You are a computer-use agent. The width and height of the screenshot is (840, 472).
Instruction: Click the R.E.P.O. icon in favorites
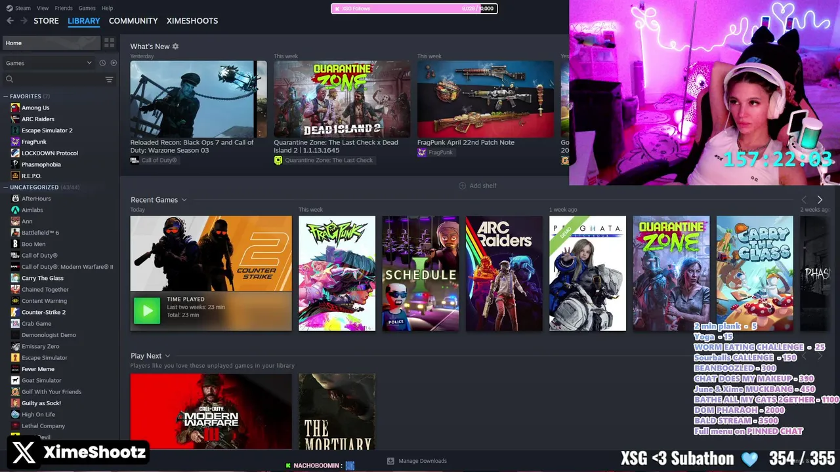pyautogui.click(x=15, y=176)
